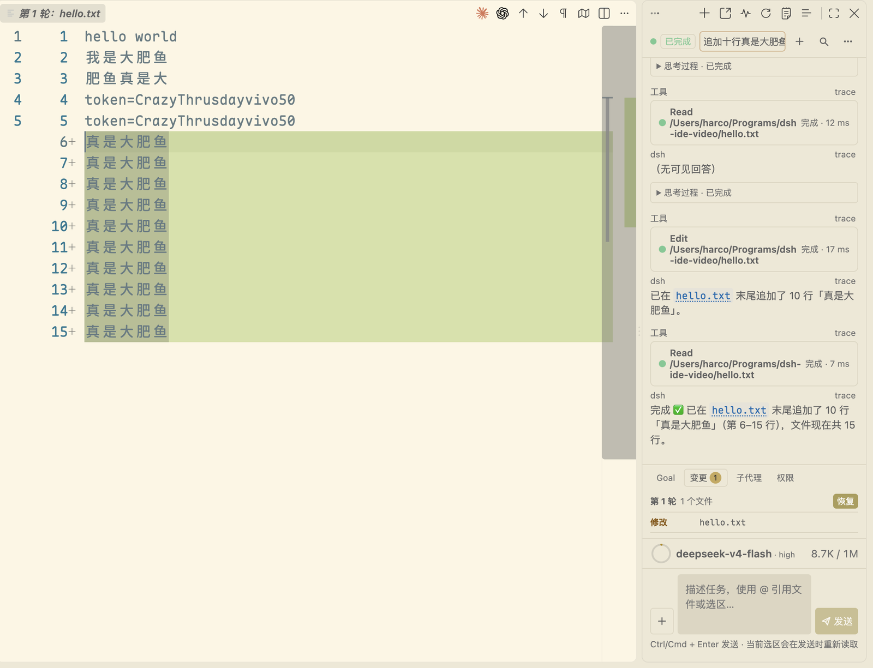The height and width of the screenshot is (668, 873).
Task: Switch to the 权限 tab
Action: 785,478
